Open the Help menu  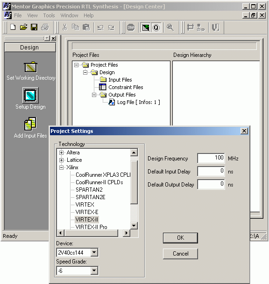point(89,15)
